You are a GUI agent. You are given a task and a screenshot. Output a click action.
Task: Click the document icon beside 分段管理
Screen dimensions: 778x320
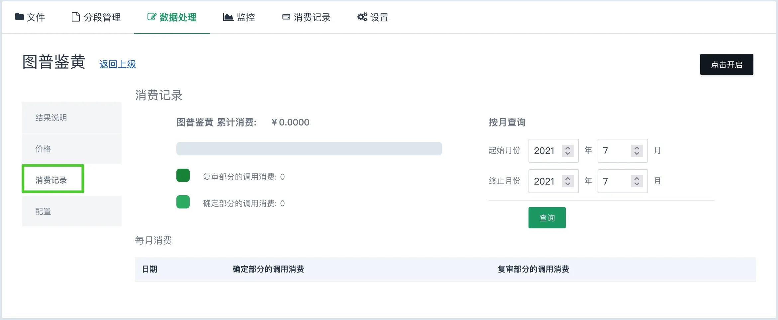click(75, 17)
